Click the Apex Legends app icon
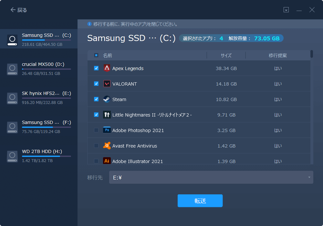The image size is (323, 226). [x=107, y=68]
